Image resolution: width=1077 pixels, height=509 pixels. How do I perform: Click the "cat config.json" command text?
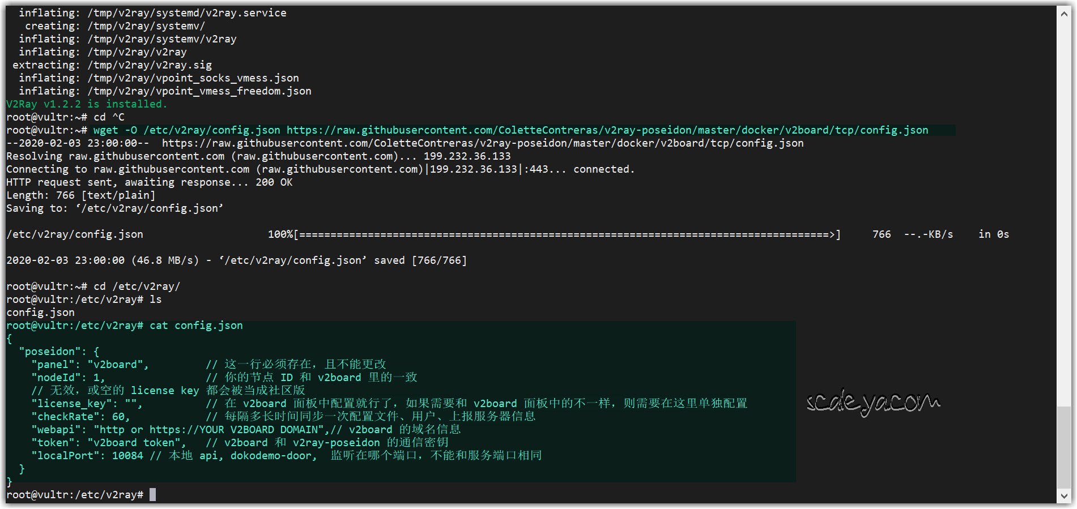[x=196, y=326]
